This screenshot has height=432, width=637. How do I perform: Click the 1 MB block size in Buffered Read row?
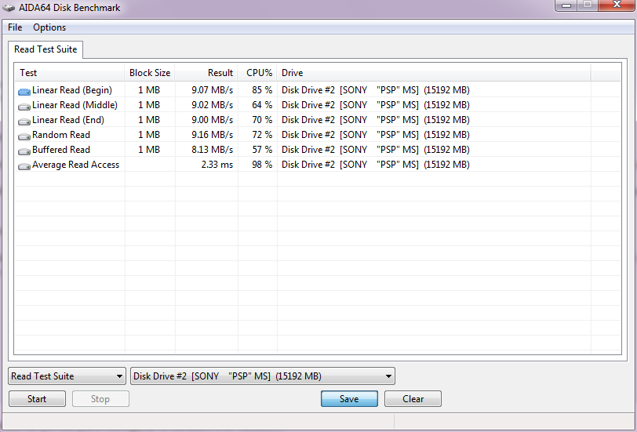click(149, 150)
